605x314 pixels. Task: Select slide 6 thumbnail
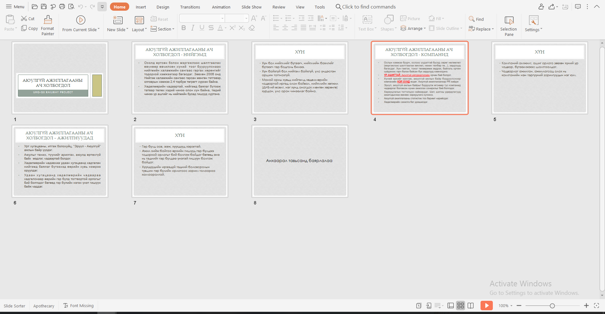(60, 161)
